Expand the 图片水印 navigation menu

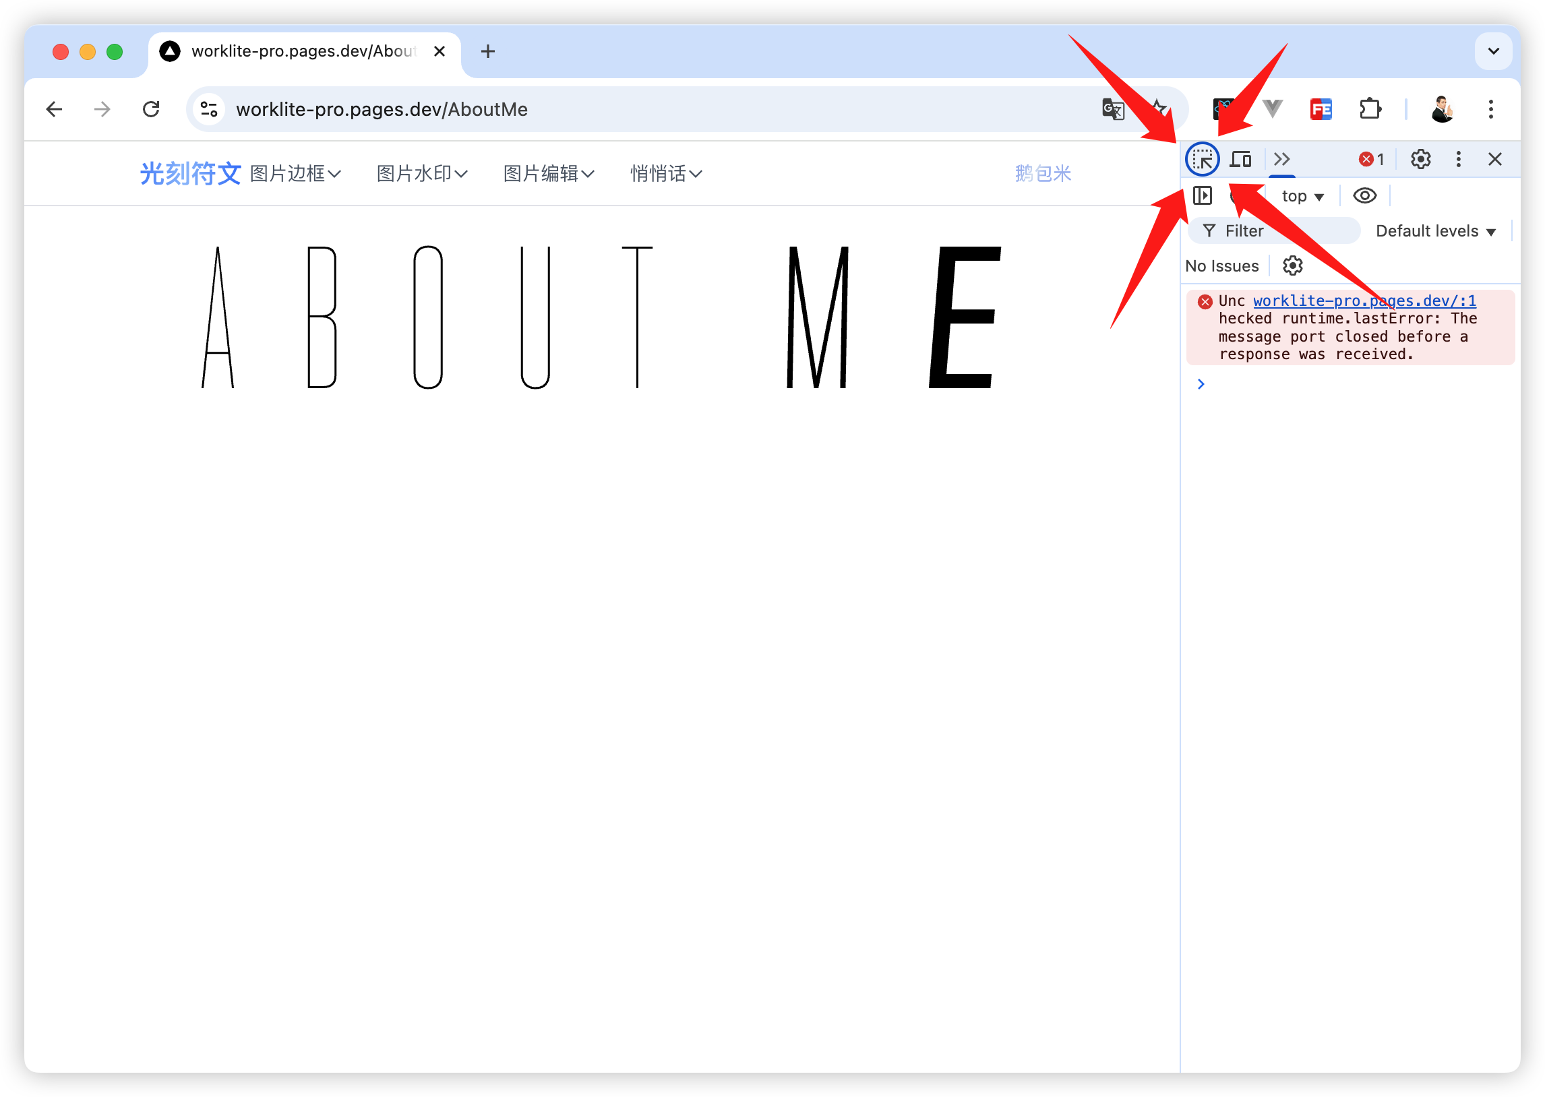pyautogui.click(x=421, y=174)
